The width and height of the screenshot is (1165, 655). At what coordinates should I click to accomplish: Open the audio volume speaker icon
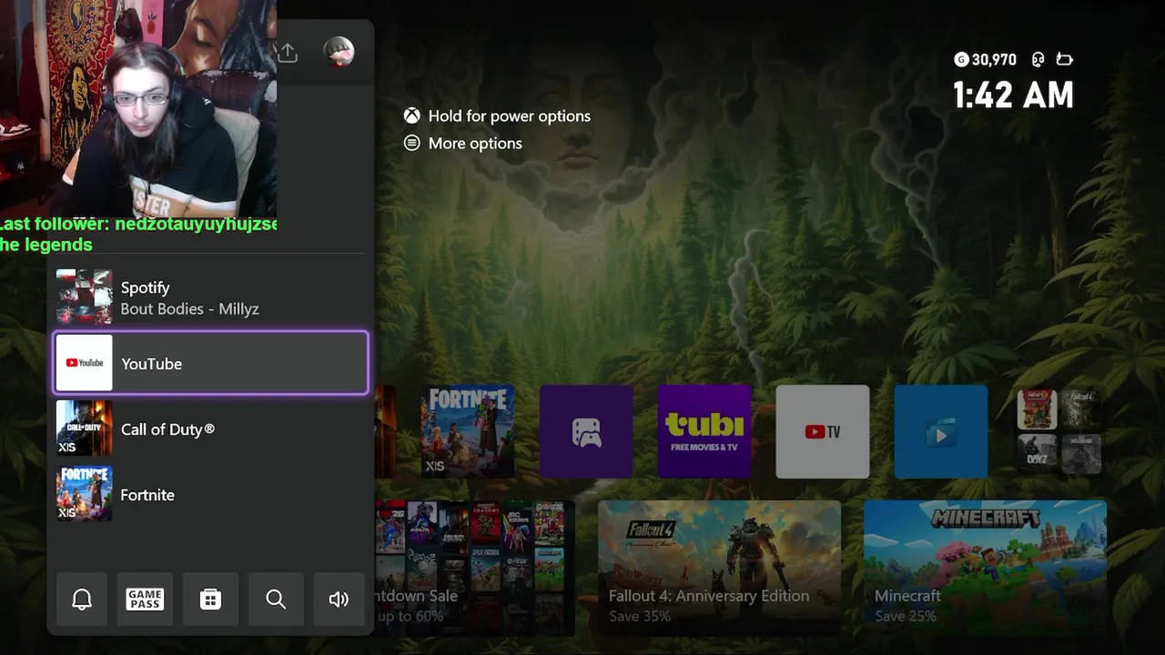click(x=339, y=599)
